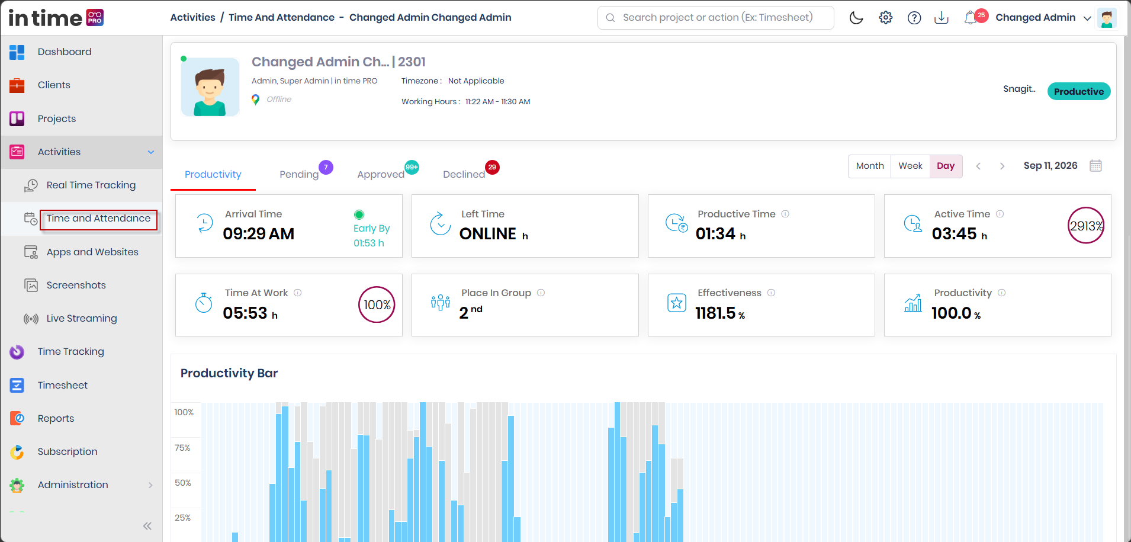Click Sep 11, 2026 date text
The width and height of the screenshot is (1131, 542).
(x=1050, y=166)
